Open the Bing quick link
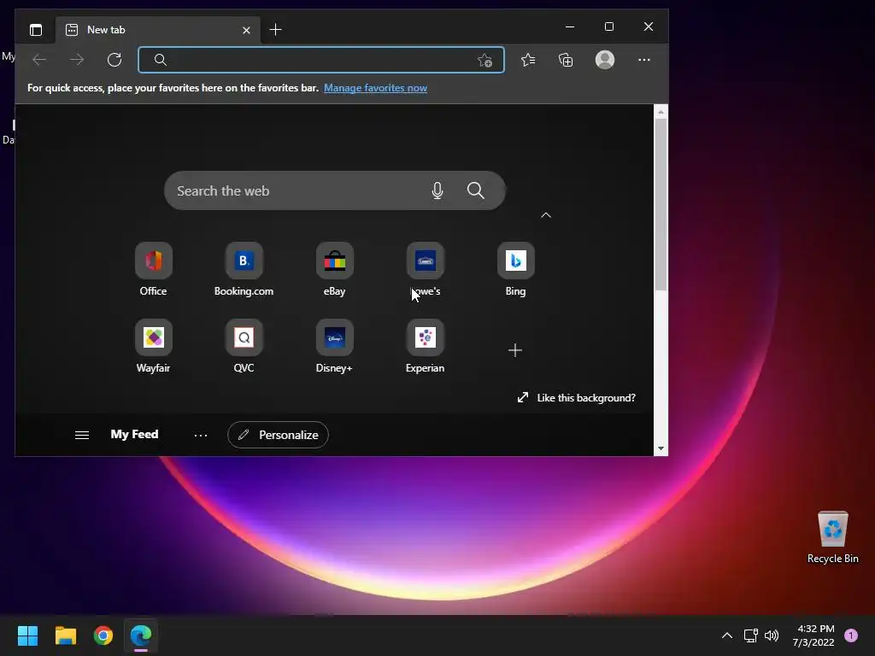 (x=515, y=270)
